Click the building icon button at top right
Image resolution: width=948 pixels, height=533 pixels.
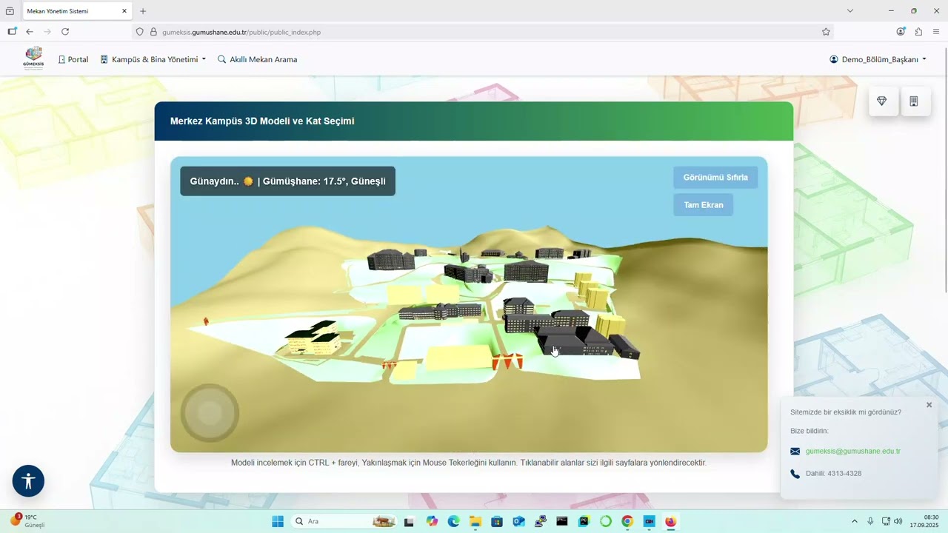(x=914, y=101)
